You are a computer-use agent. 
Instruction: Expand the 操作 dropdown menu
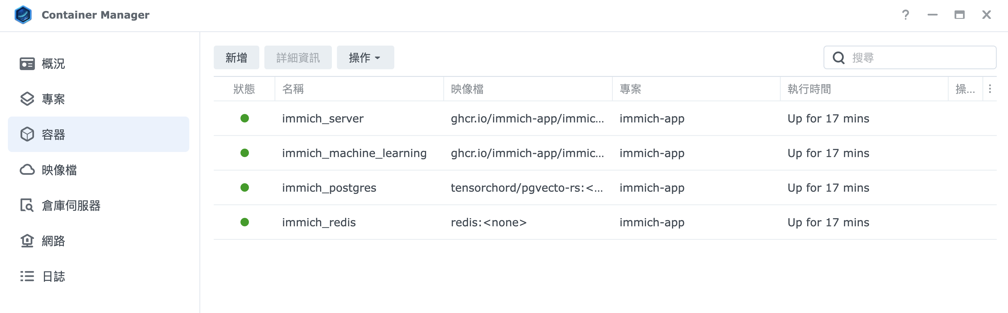365,58
